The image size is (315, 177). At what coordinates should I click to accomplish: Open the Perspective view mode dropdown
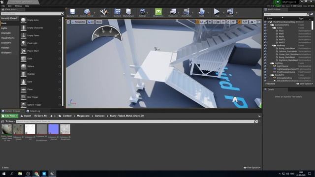click(x=79, y=22)
